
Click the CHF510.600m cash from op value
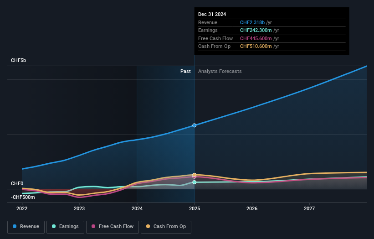[x=256, y=47]
